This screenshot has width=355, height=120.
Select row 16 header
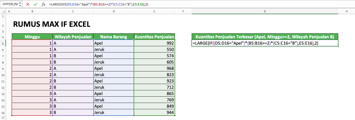point(2,112)
